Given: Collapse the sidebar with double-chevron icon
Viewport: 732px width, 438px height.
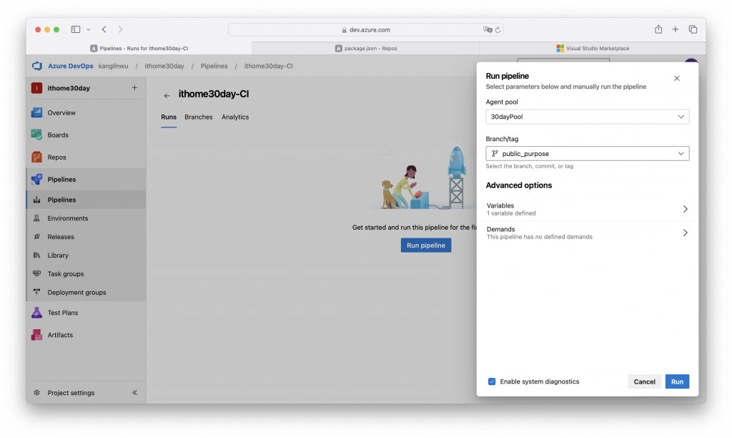Looking at the screenshot, I should point(134,393).
